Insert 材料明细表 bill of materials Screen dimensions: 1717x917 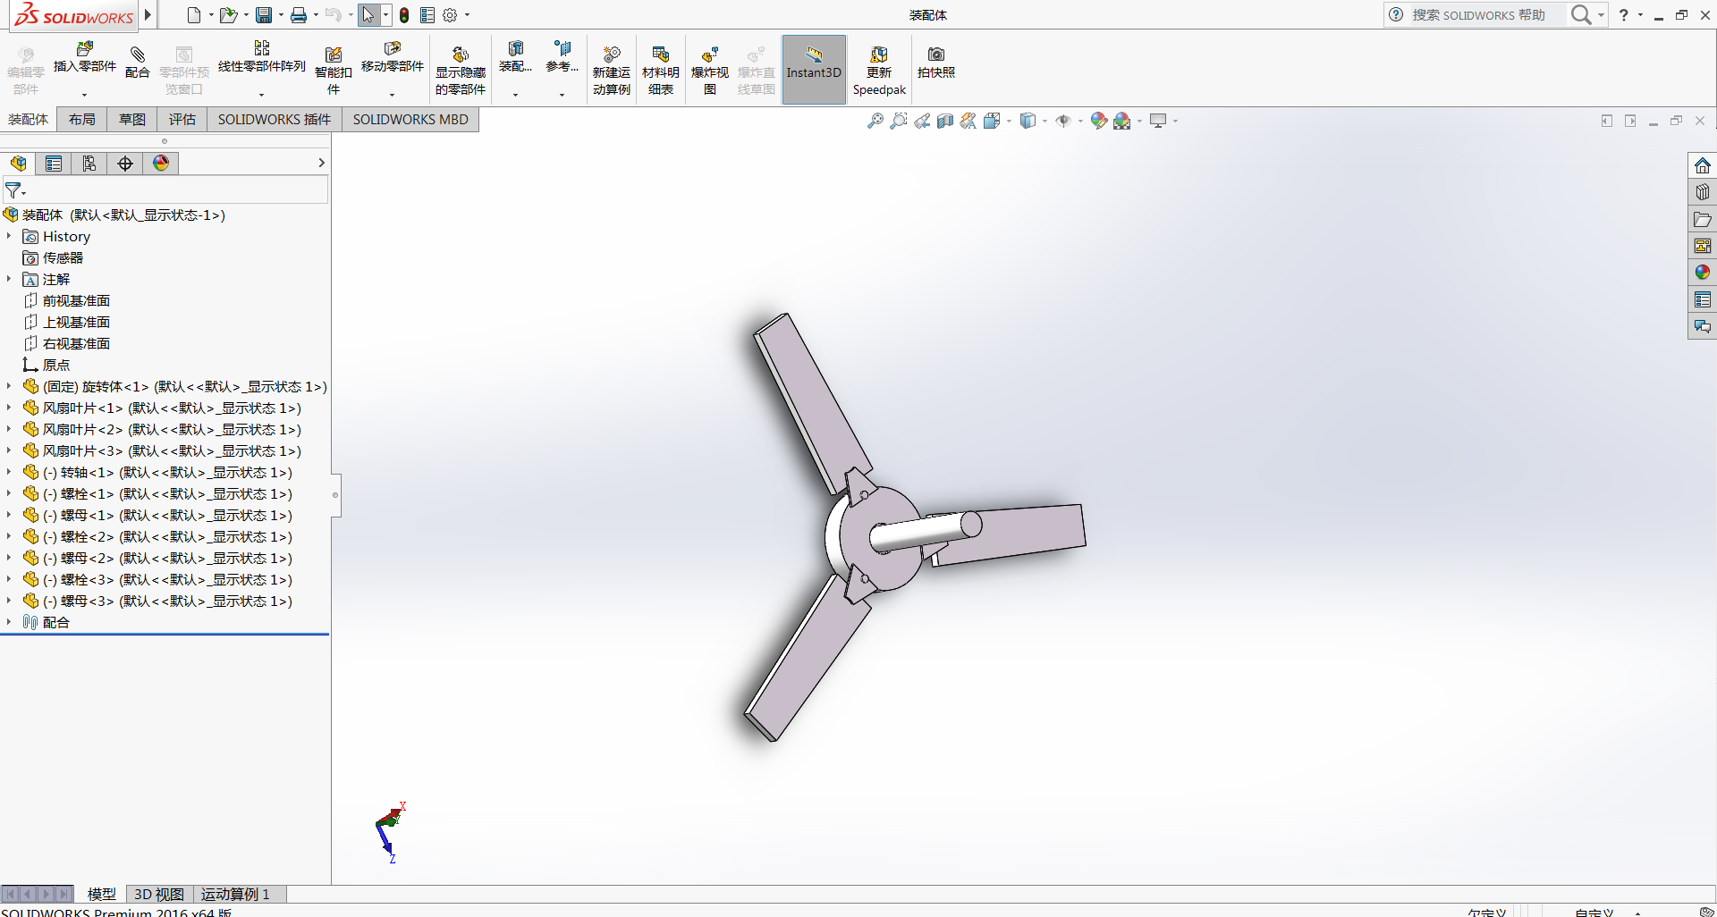point(661,70)
